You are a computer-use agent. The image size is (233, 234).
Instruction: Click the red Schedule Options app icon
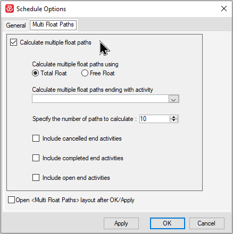click(10, 8)
